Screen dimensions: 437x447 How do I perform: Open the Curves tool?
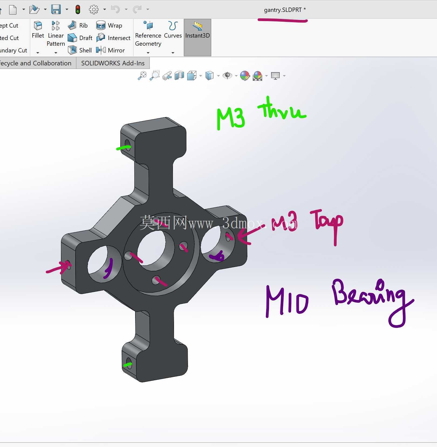173,30
